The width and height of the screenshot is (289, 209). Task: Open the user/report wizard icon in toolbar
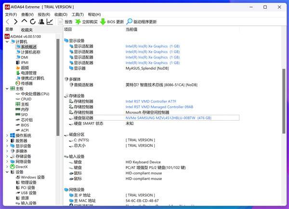click(x=41, y=22)
